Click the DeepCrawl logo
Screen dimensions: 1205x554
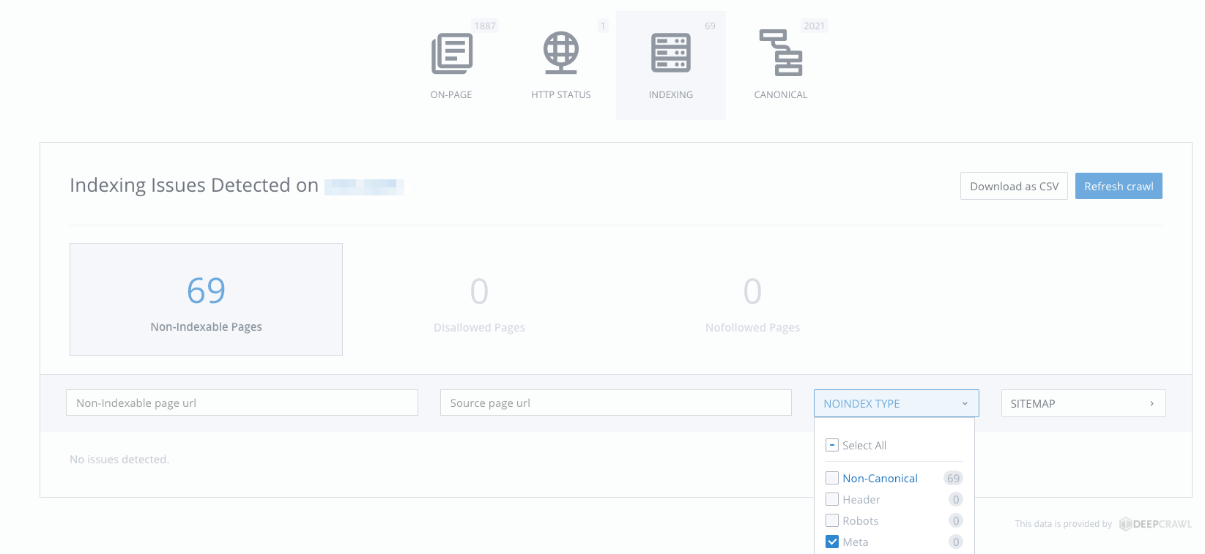click(1156, 524)
